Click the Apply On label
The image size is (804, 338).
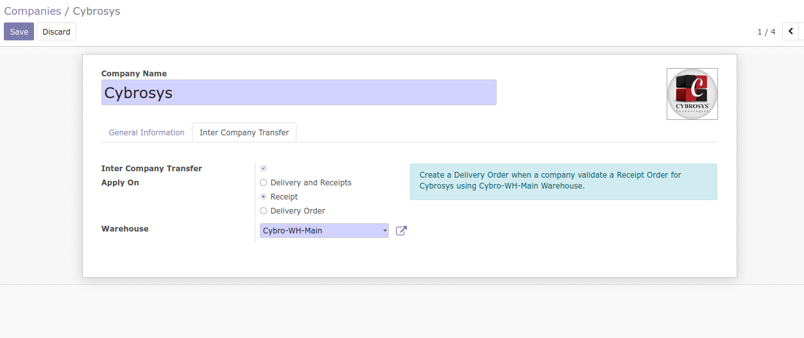(120, 183)
